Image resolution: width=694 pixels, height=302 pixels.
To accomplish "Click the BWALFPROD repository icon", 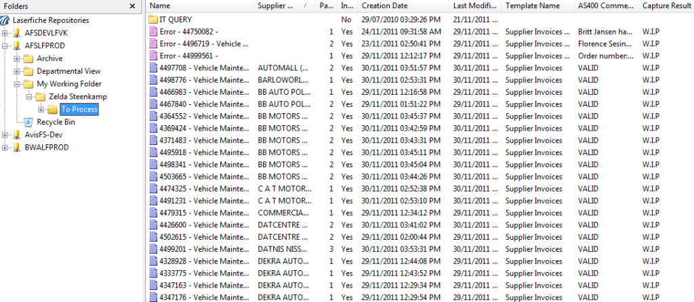I will (17, 147).
